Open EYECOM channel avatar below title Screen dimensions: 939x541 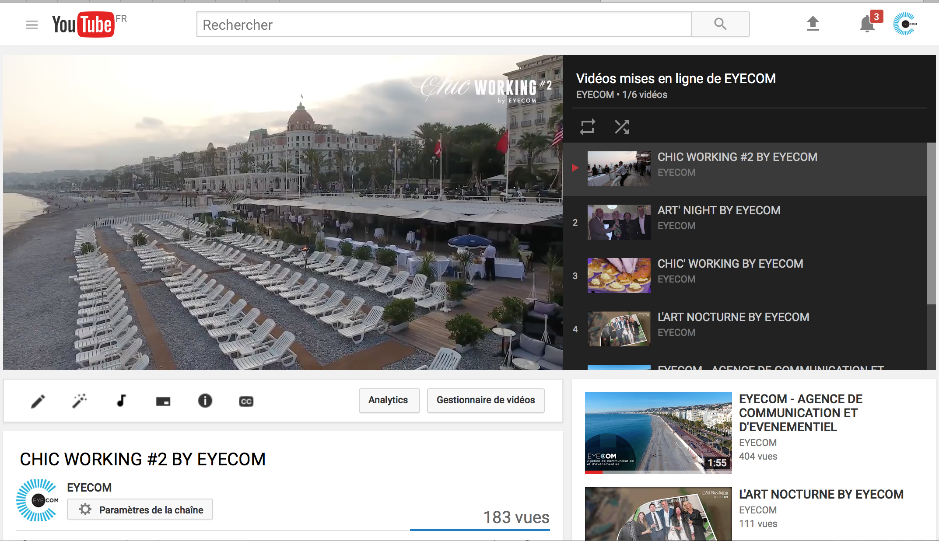[x=38, y=500]
